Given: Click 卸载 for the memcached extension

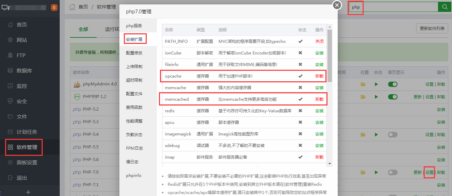Looking at the screenshot, I should [x=319, y=99].
